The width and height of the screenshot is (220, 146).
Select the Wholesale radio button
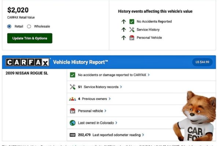[29, 26]
